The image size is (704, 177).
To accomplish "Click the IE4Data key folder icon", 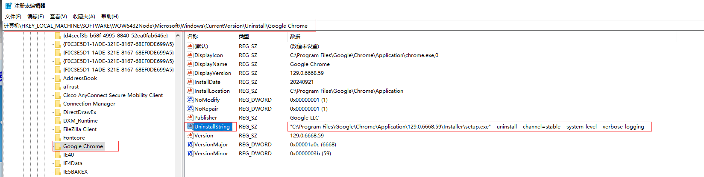I will point(58,163).
